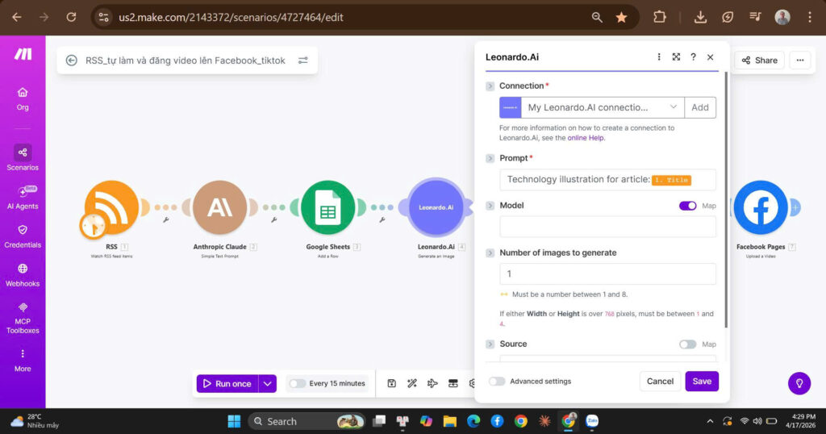Viewport: 826px width, 434px height.
Task: Select the Anthropic Claude module
Action: [x=219, y=208]
